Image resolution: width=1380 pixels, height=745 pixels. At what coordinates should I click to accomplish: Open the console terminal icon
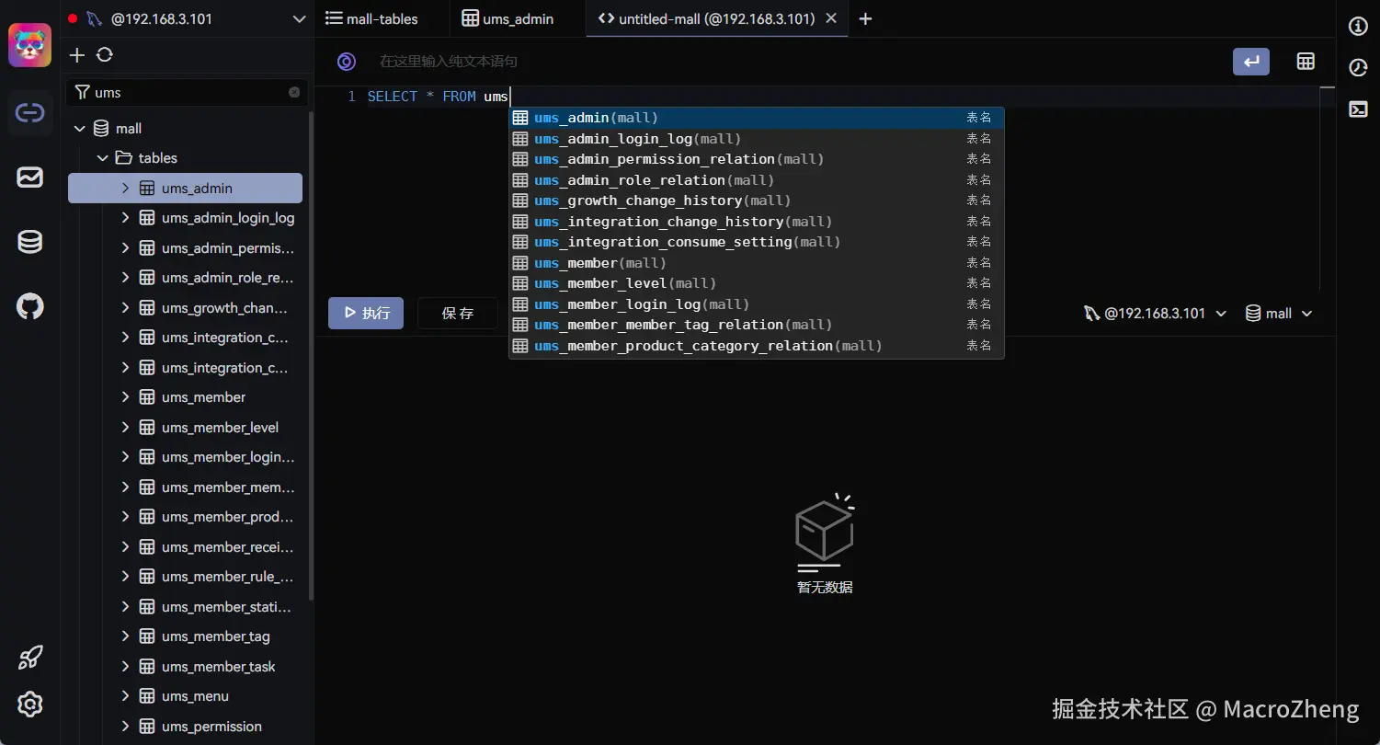[x=1358, y=109]
